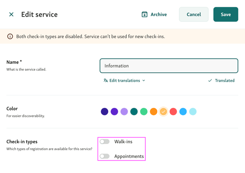The height and width of the screenshot is (173, 245).
Task: Pick the dark teal color swatch
Action: pos(134,112)
